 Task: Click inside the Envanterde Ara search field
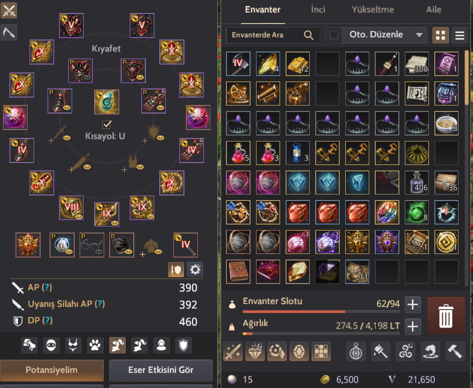(267, 35)
